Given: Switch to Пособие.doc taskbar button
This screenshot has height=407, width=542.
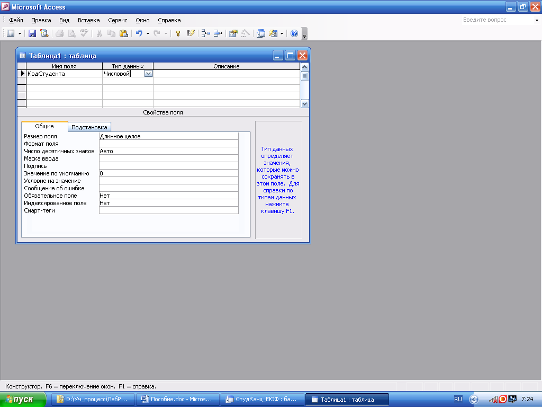Looking at the screenshot, I should pos(178,400).
